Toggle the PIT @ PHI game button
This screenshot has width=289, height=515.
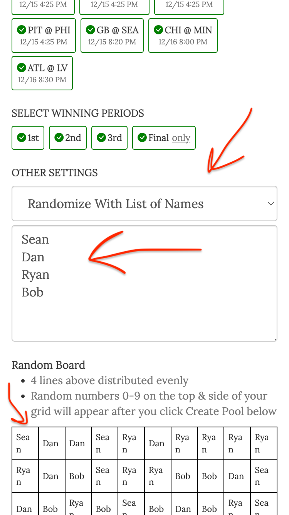pos(44,36)
